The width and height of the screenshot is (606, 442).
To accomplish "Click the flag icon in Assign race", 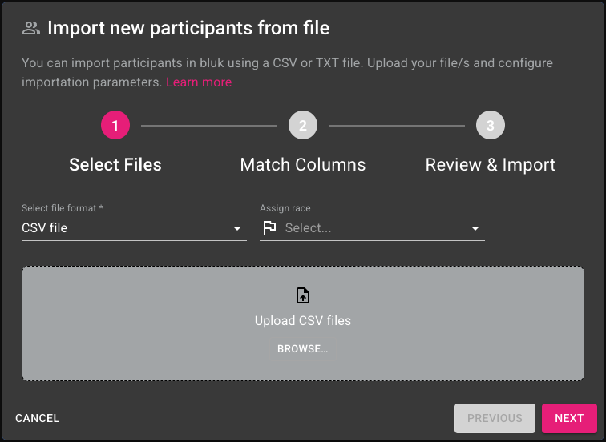I will pos(269,228).
